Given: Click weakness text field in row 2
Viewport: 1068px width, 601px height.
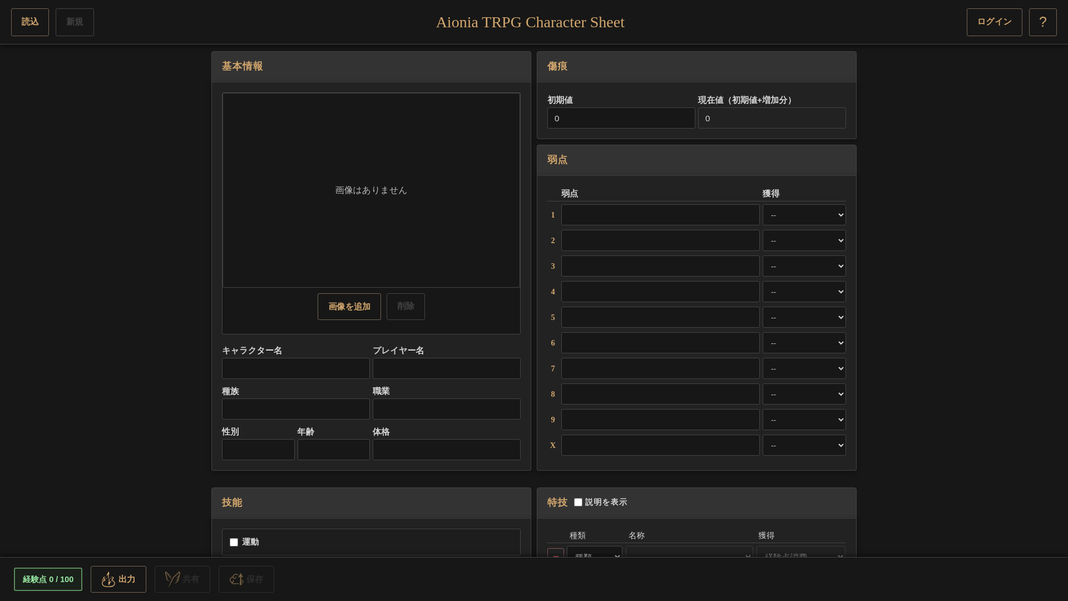Looking at the screenshot, I should 660,240.
